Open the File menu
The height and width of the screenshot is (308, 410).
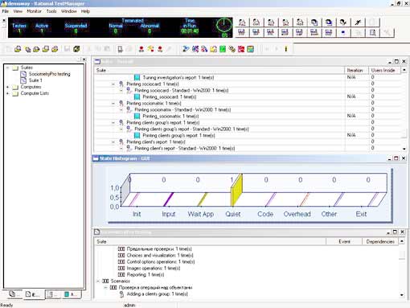pos(5,11)
